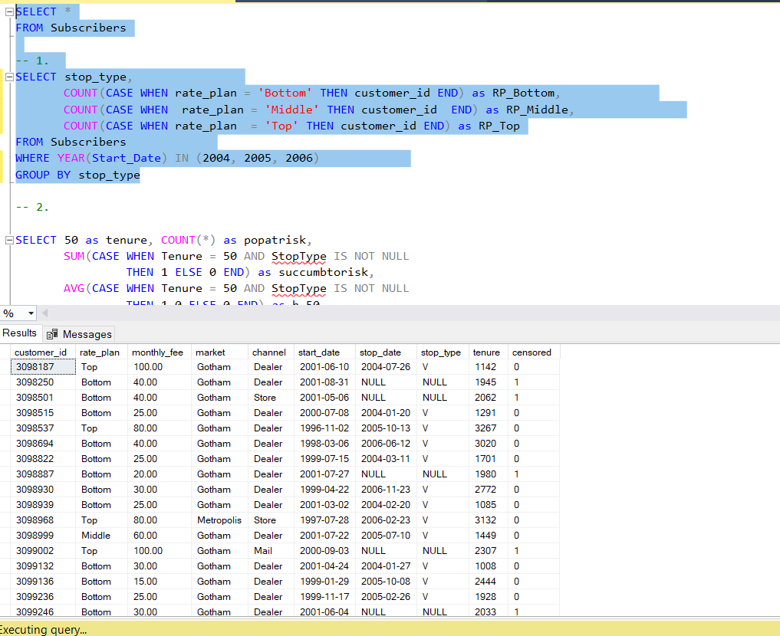Select the rate_plan column header
780x636 pixels.
100,352
